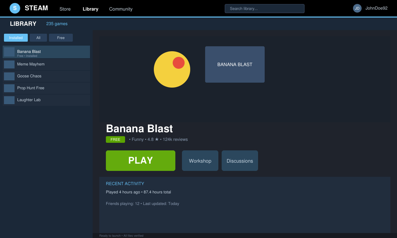Select Goose Chaos in the game list

click(x=46, y=76)
